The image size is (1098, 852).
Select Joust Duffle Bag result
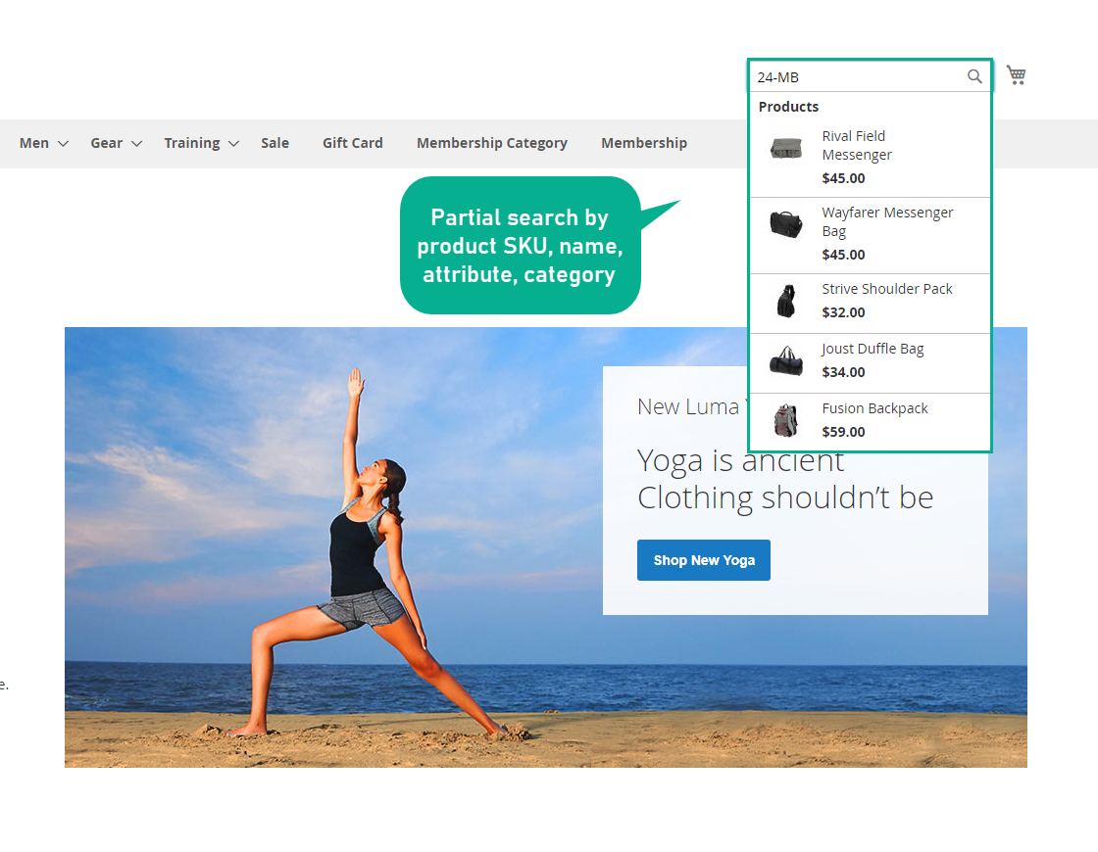click(x=870, y=363)
